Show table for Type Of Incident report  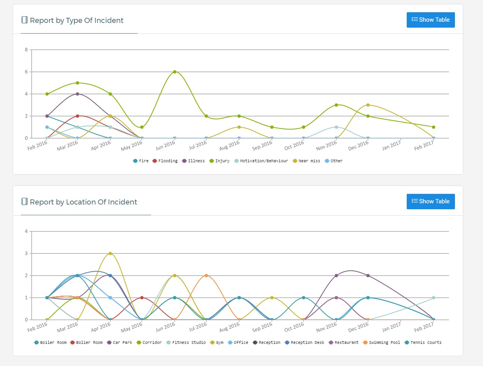[430, 20]
